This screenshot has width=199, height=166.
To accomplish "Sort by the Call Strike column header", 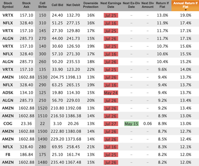I will coord(42,5).
